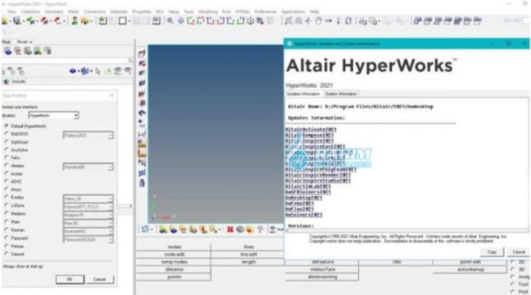Select the Default (HyperMesh) profile
The height and width of the screenshot is (295, 531).
pyautogui.click(x=6, y=126)
